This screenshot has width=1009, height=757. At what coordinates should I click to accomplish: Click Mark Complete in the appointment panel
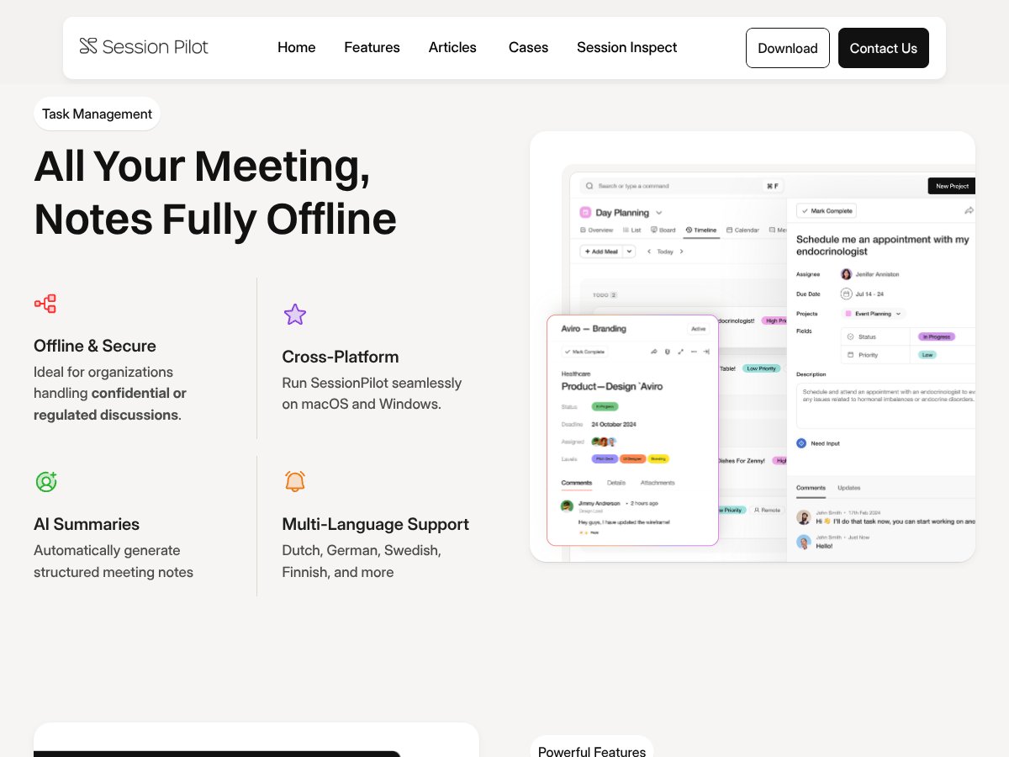pos(827,210)
